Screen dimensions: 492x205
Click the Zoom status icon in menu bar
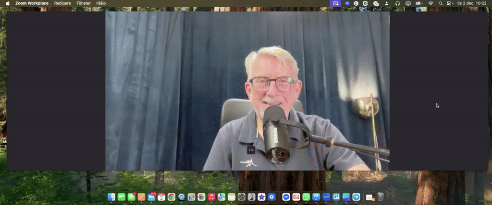(347, 3)
